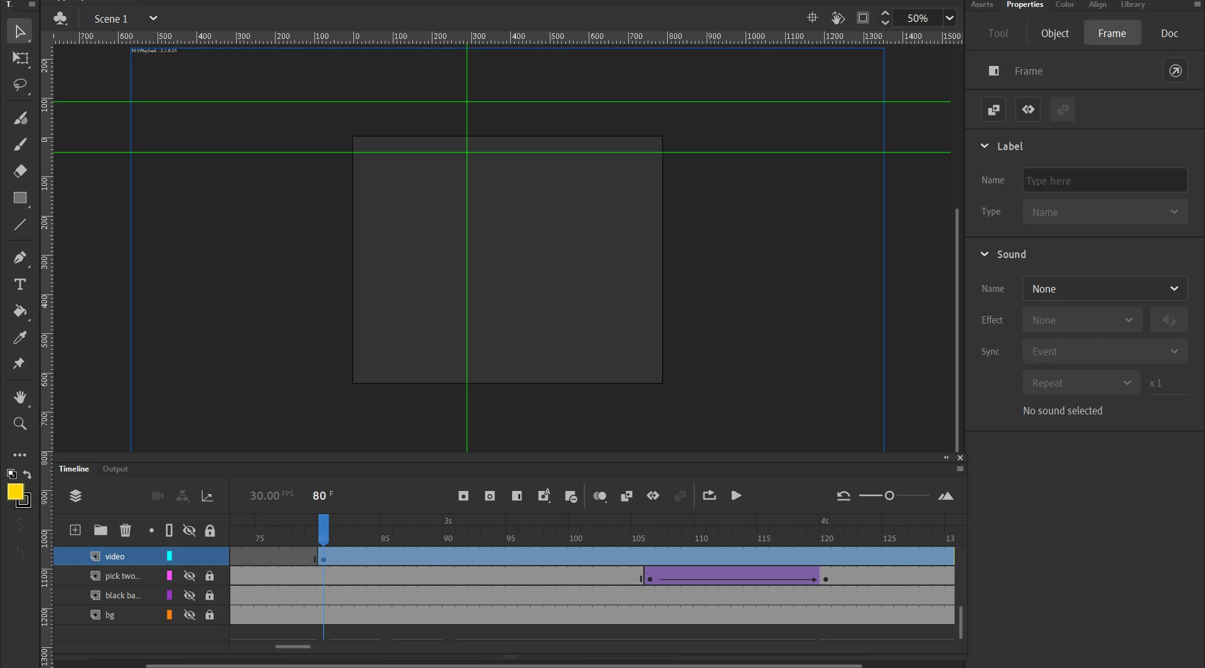Select the Classic Brush tool
The image size is (1205, 668).
pyautogui.click(x=20, y=144)
